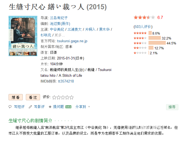The image size is (185, 142).
Task: Open the 提问题 question link
Action: click(x=58, y=107)
